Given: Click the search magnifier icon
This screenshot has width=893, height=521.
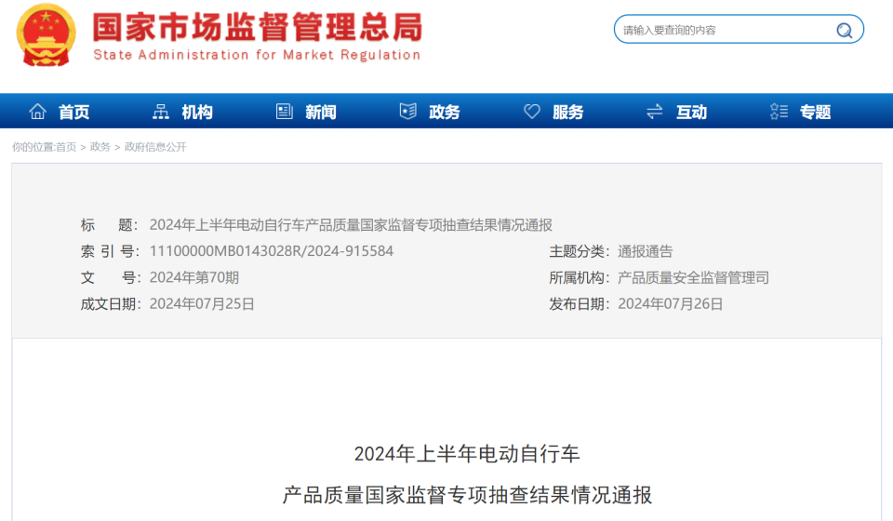Looking at the screenshot, I should pyautogui.click(x=844, y=30).
